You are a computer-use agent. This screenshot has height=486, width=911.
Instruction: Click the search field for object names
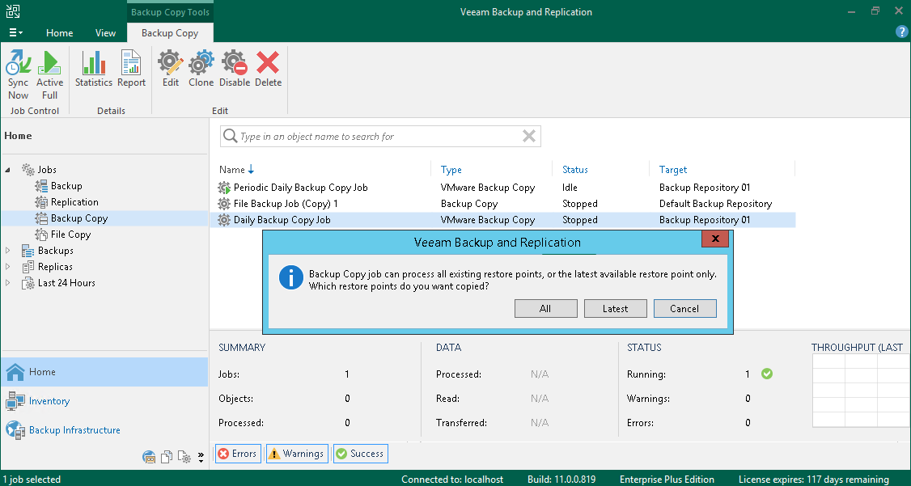pyautogui.click(x=380, y=137)
